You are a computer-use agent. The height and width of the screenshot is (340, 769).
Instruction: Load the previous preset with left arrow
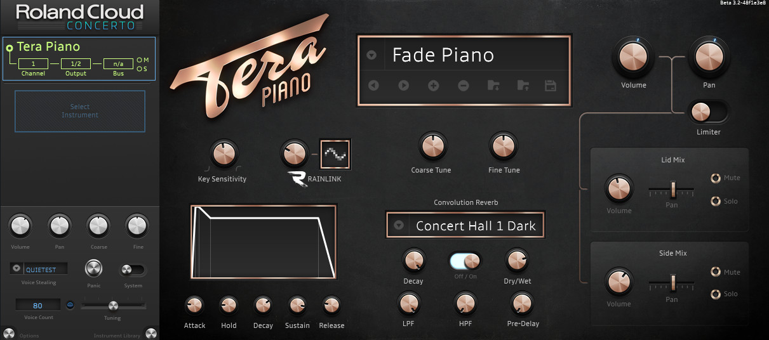pos(373,85)
